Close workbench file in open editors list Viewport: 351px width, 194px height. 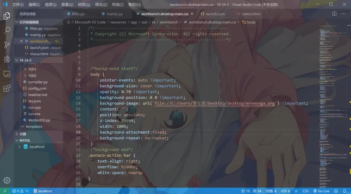21,41
